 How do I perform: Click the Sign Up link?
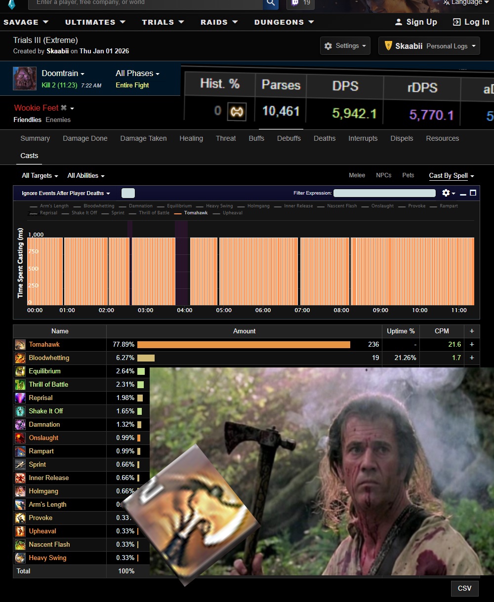pyautogui.click(x=416, y=22)
